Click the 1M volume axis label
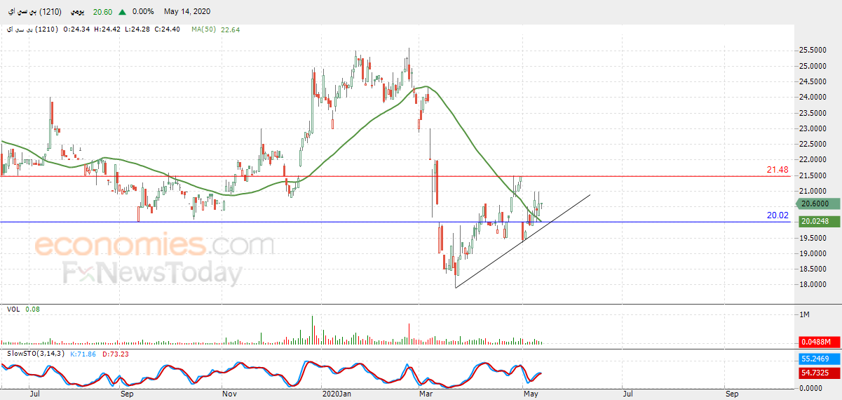This screenshot has height=400, width=842. (x=805, y=314)
